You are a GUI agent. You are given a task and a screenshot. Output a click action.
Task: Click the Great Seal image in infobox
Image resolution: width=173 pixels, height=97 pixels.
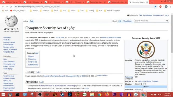coord(146,50)
